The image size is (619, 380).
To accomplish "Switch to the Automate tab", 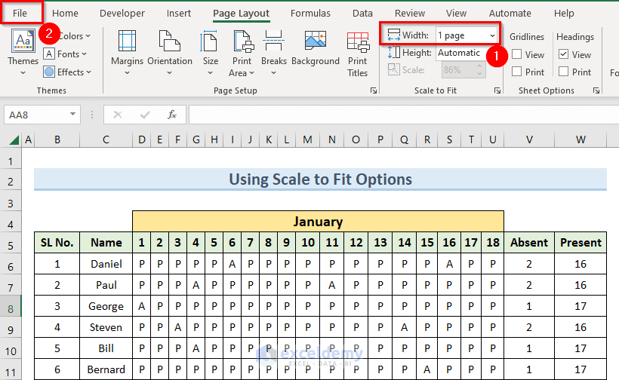I will [510, 13].
